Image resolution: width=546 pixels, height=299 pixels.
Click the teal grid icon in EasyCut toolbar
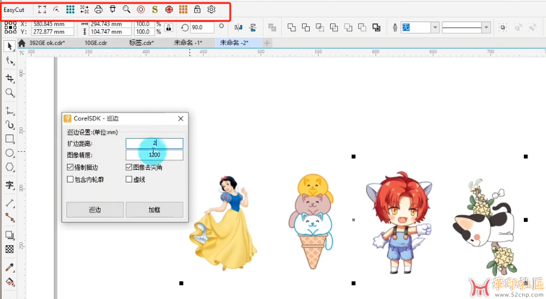click(x=71, y=10)
